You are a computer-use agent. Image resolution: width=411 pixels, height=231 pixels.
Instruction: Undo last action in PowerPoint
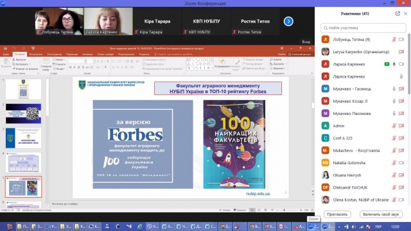coord(14,49)
